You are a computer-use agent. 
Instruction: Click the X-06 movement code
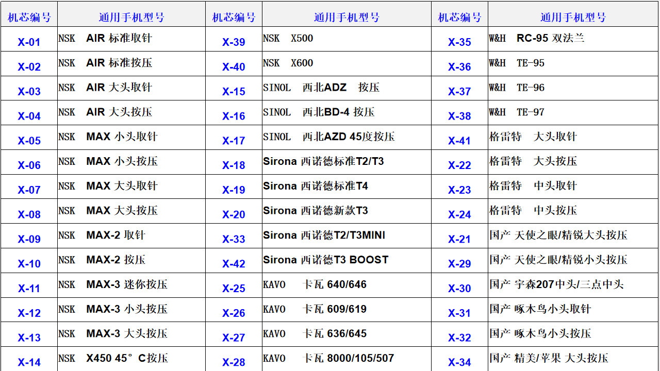click(x=29, y=162)
